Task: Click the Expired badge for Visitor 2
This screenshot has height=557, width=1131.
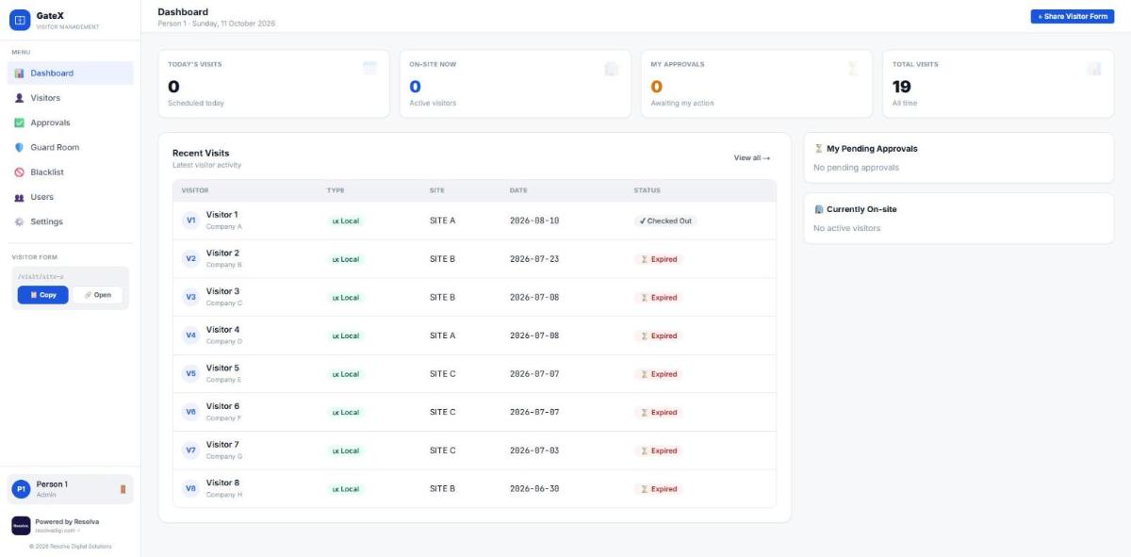Action: tap(659, 259)
